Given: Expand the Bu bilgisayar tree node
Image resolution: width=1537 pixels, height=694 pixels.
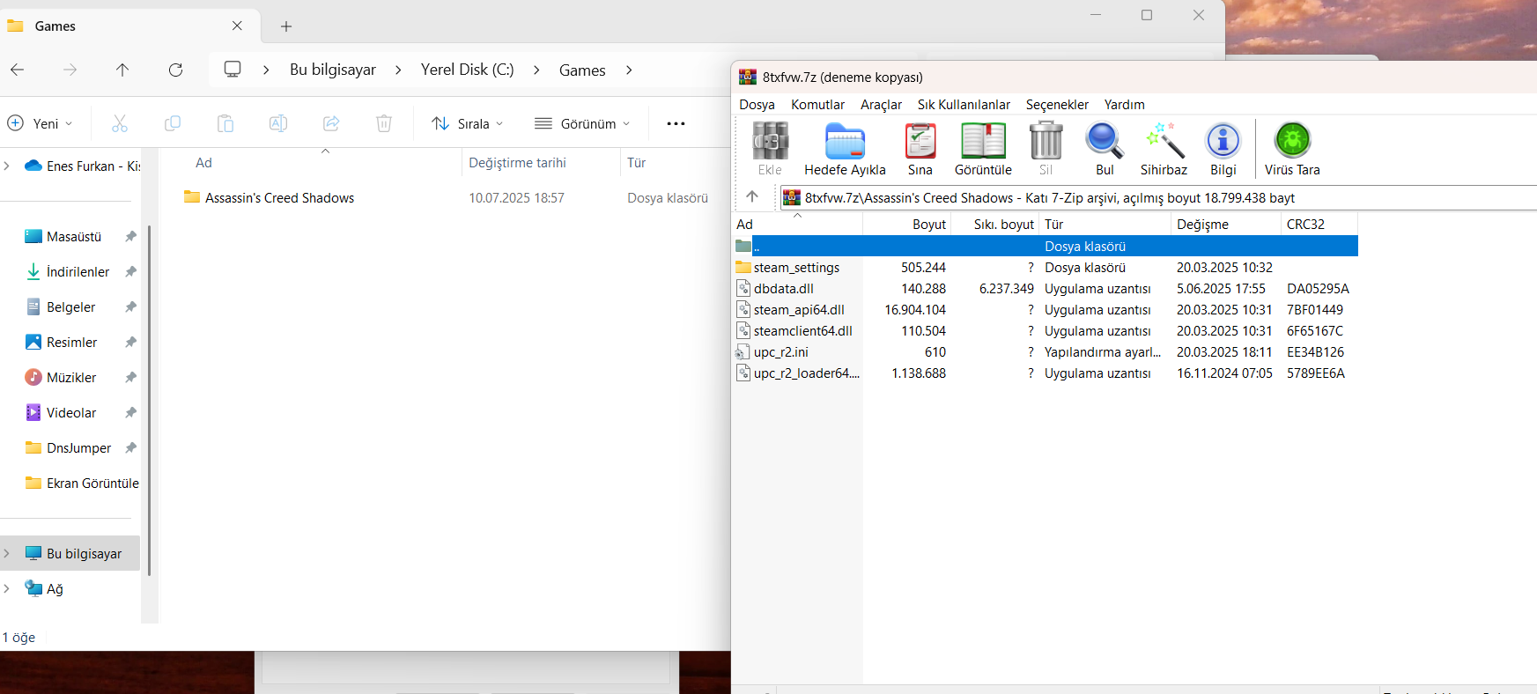Looking at the screenshot, I should (7, 553).
